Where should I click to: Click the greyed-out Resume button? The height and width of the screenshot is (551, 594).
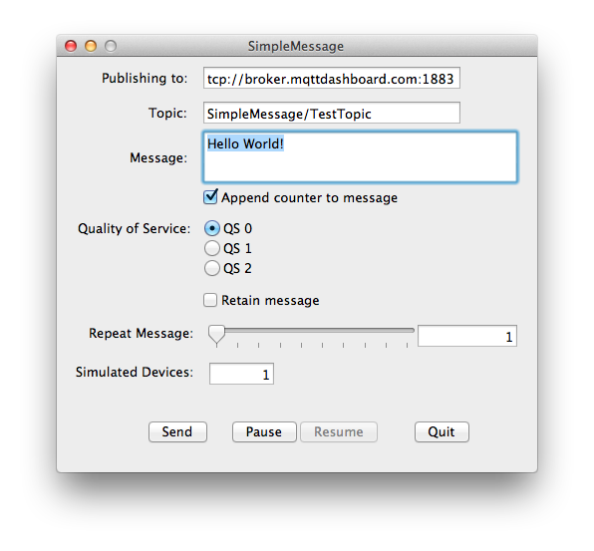[339, 431]
